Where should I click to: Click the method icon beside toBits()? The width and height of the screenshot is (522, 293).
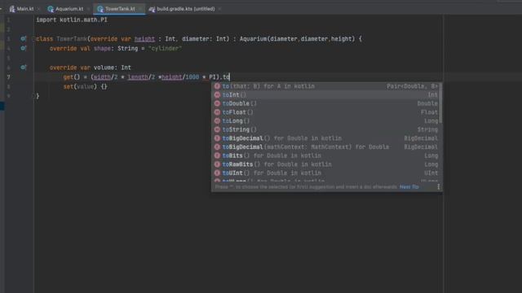217,155
